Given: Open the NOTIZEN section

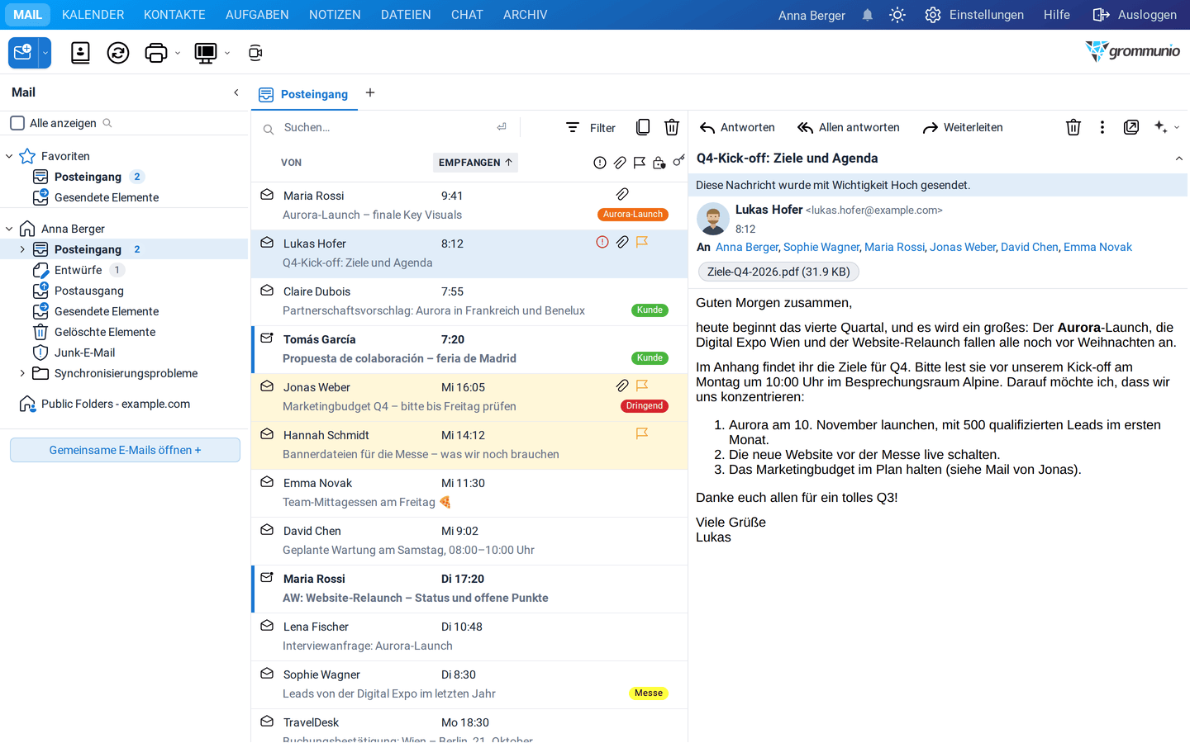Looking at the screenshot, I should pos(335,15).
